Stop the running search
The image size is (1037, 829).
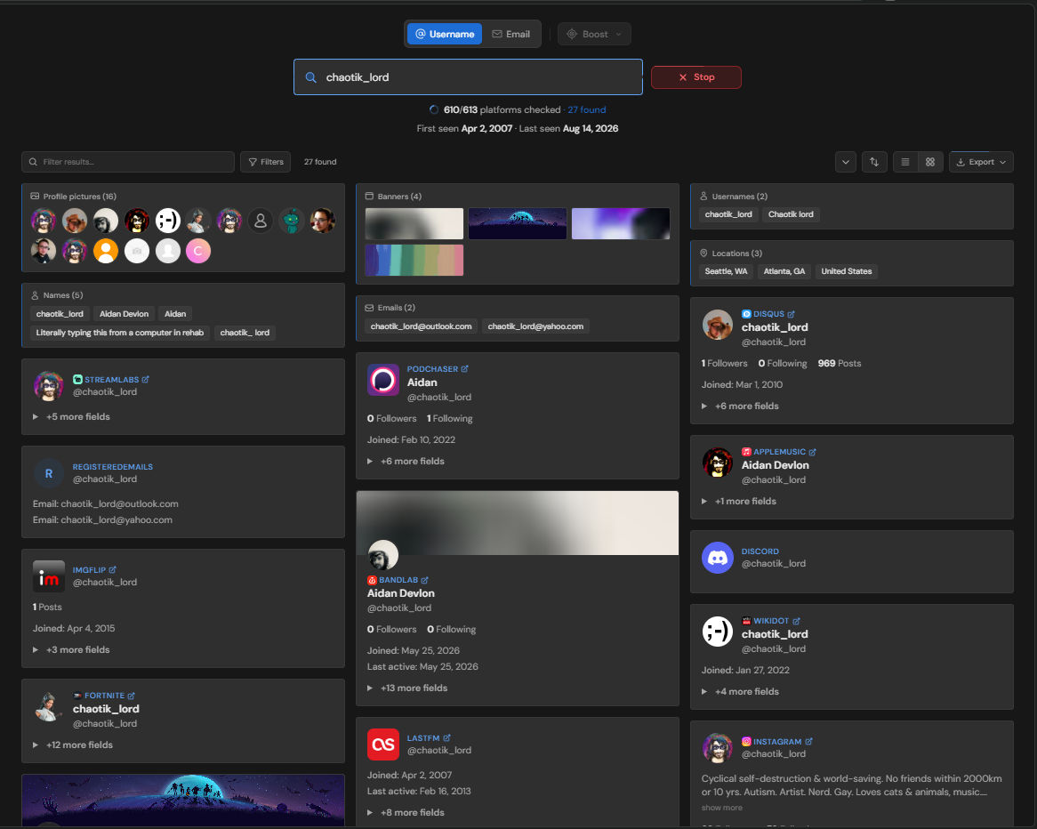click(695, 77)
